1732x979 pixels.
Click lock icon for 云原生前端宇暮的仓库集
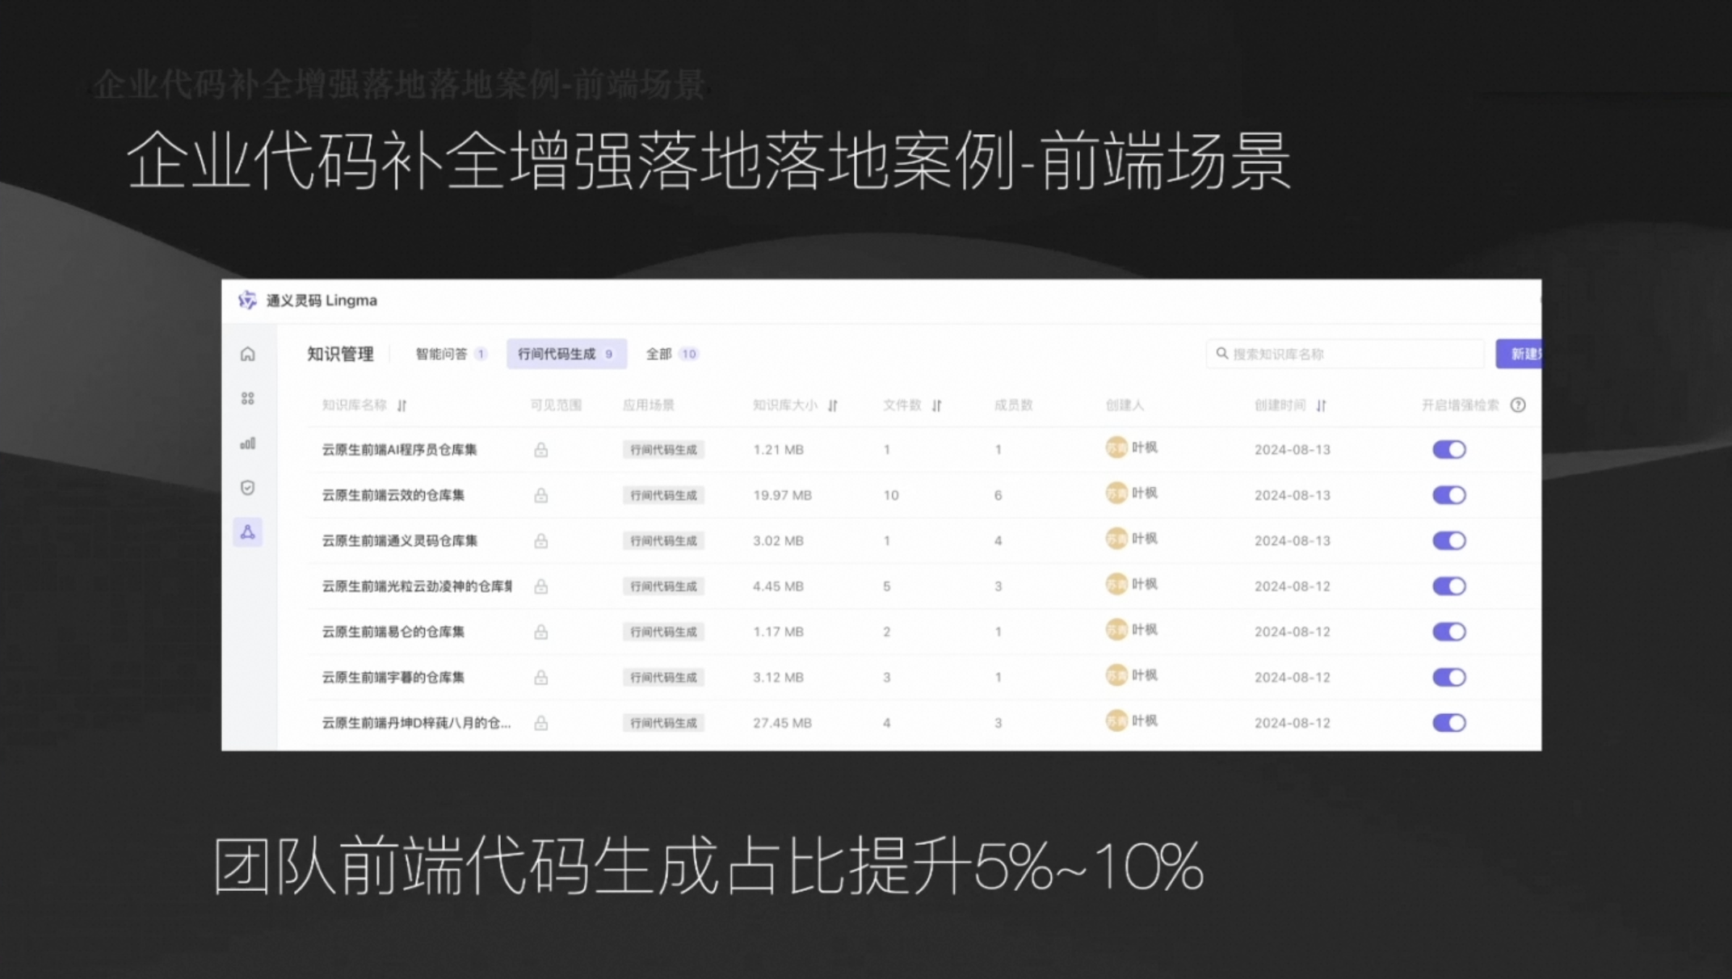coord(540,677)
